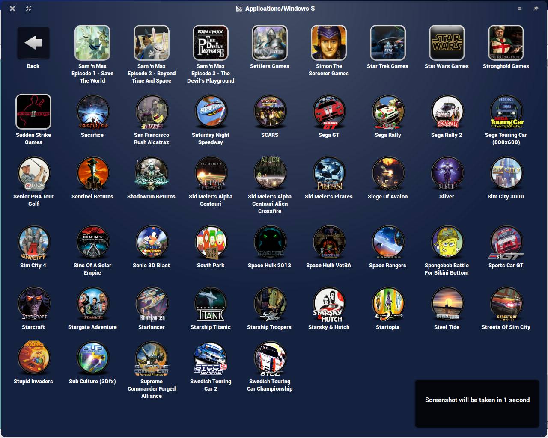Launch the Sim City 3000 icon

coord(506,173)
